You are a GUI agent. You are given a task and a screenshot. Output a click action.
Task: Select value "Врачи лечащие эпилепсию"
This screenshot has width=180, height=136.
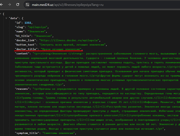click(61, 49)
